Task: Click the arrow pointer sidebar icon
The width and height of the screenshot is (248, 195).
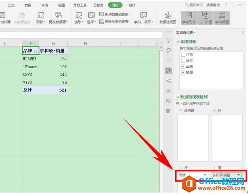Action: (x=168, y=41)
